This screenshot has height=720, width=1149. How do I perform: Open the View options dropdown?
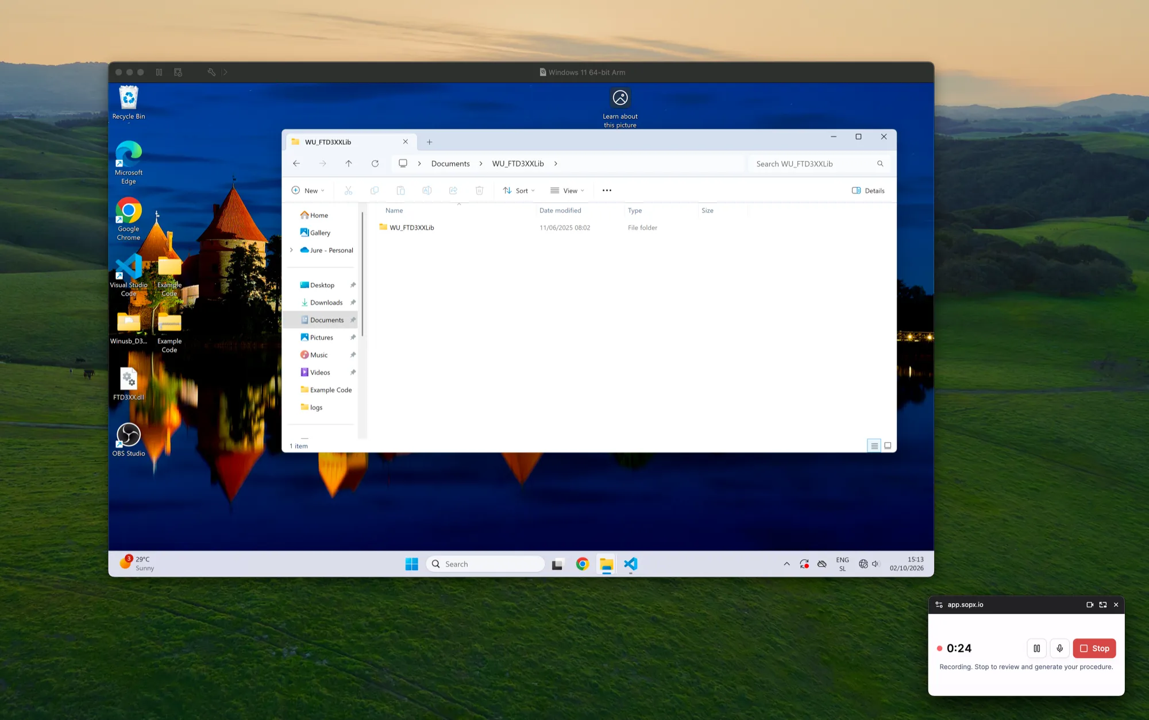click(x=568, y=191)
